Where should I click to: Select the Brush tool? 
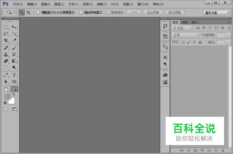point(14,48)
